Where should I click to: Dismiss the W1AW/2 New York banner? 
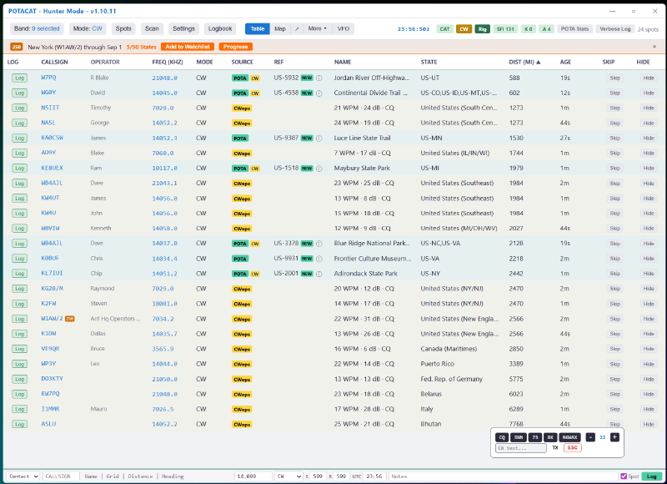point(654,47)
